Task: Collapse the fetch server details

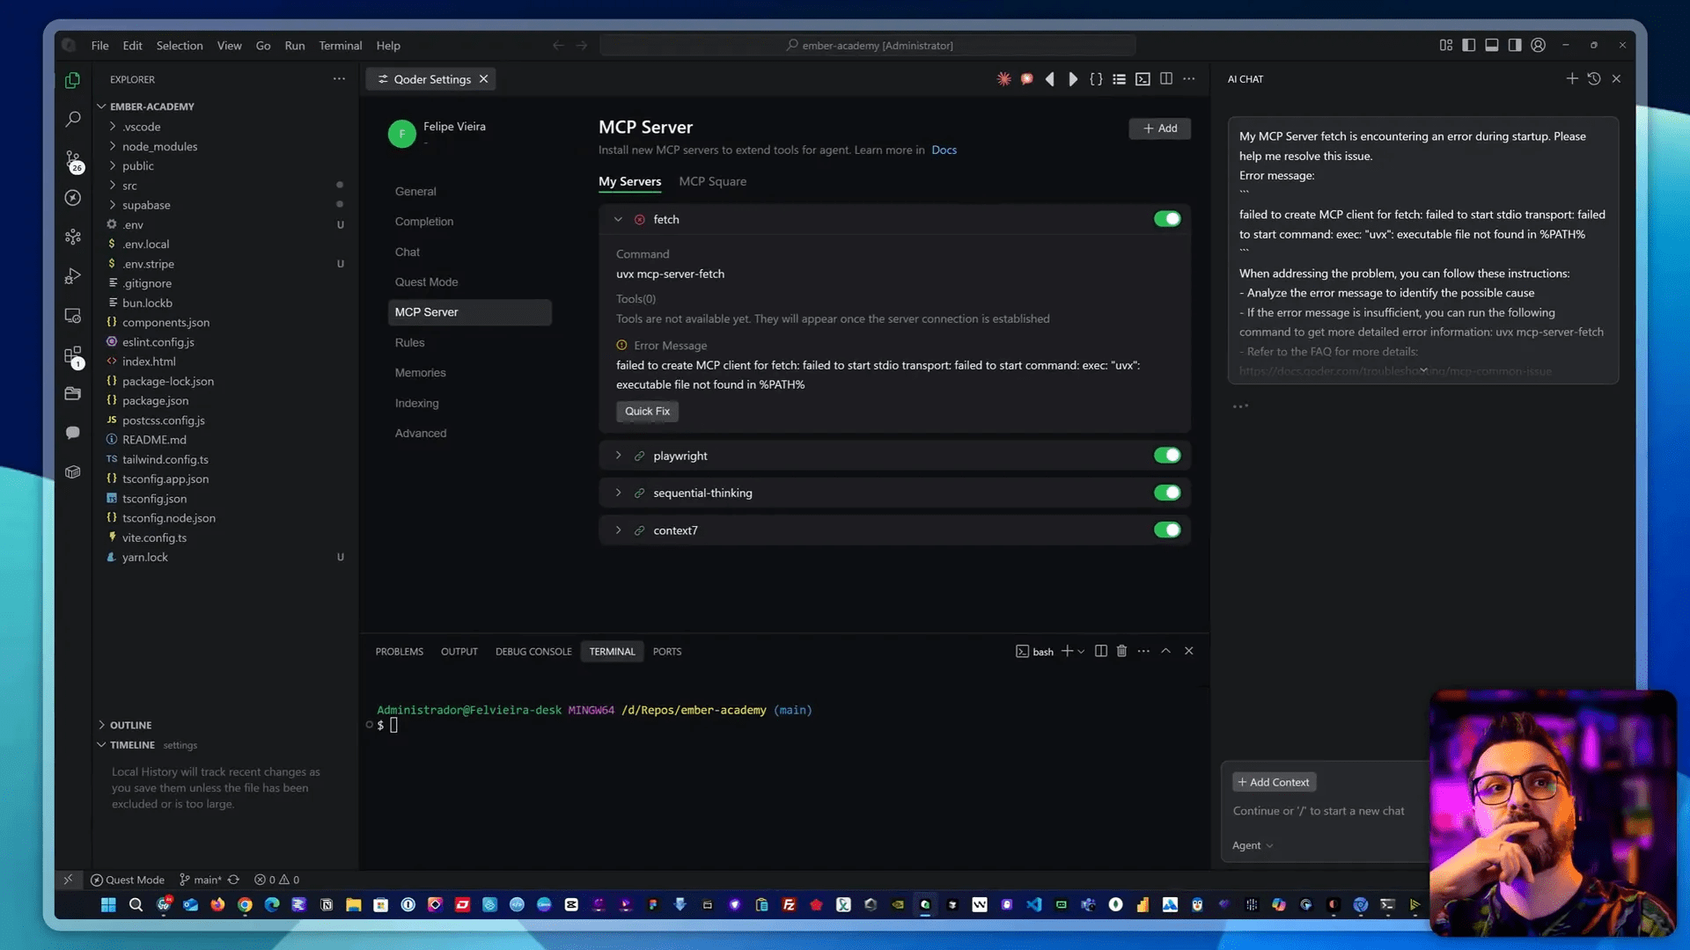Action: [618, 219]
